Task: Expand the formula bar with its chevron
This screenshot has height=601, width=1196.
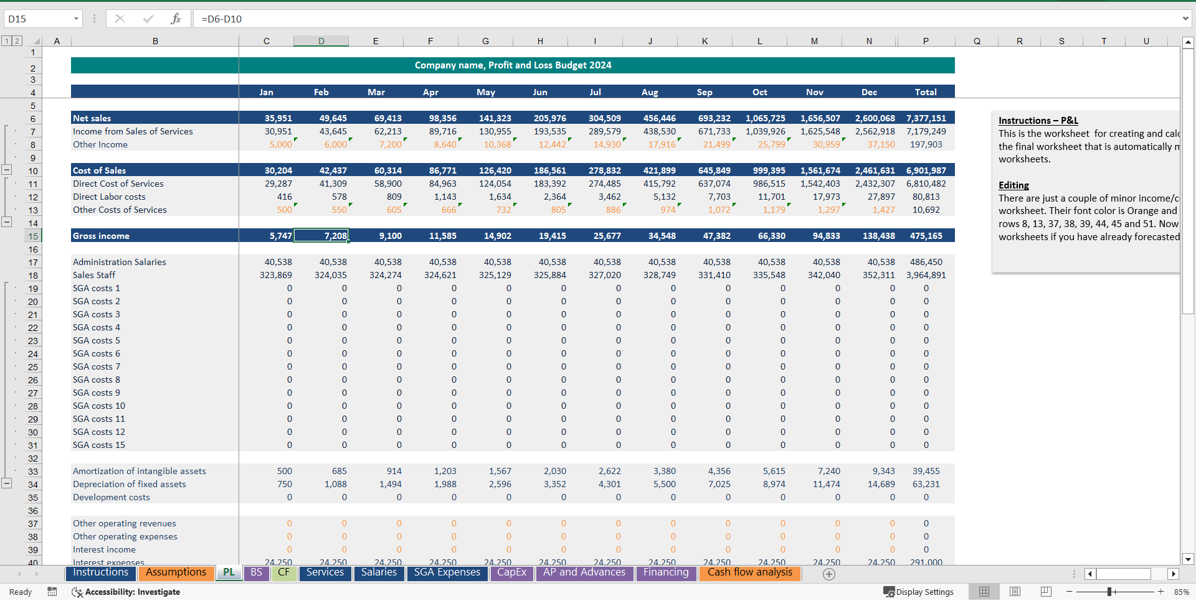Action: 1186,19
